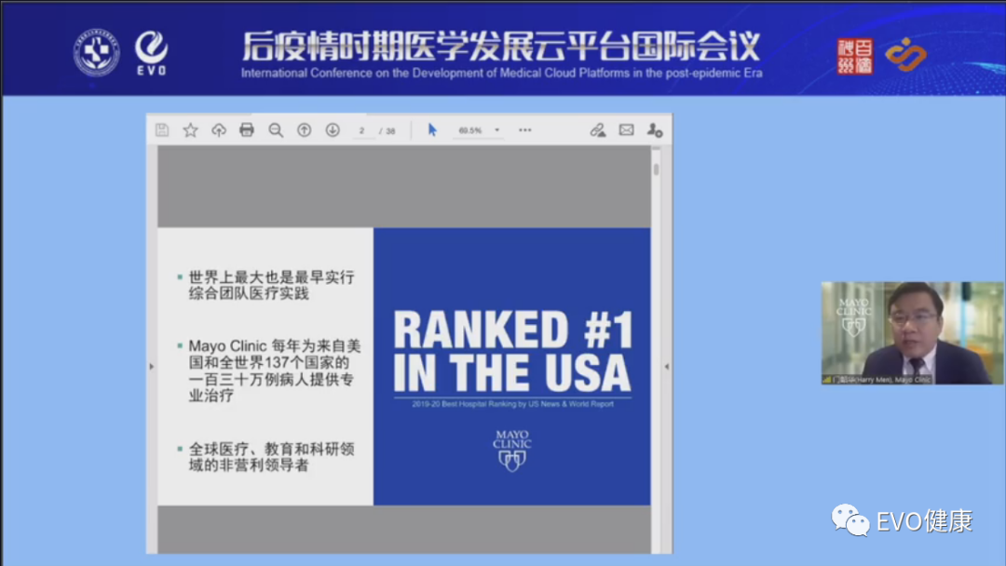The width and height of the screenshot is (1006, 566).
Task: Activate the arrow selection tool
Action: [431, 130]
